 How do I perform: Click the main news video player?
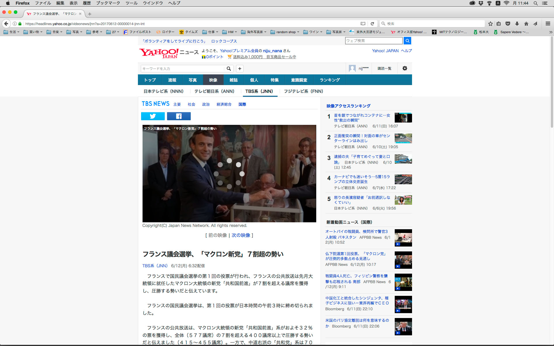coord(229,173)
